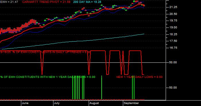The height and width of the screenshot is (106, 201).
Task: Select the new 1 year daily highs label
Action: [x=48, y=77]
